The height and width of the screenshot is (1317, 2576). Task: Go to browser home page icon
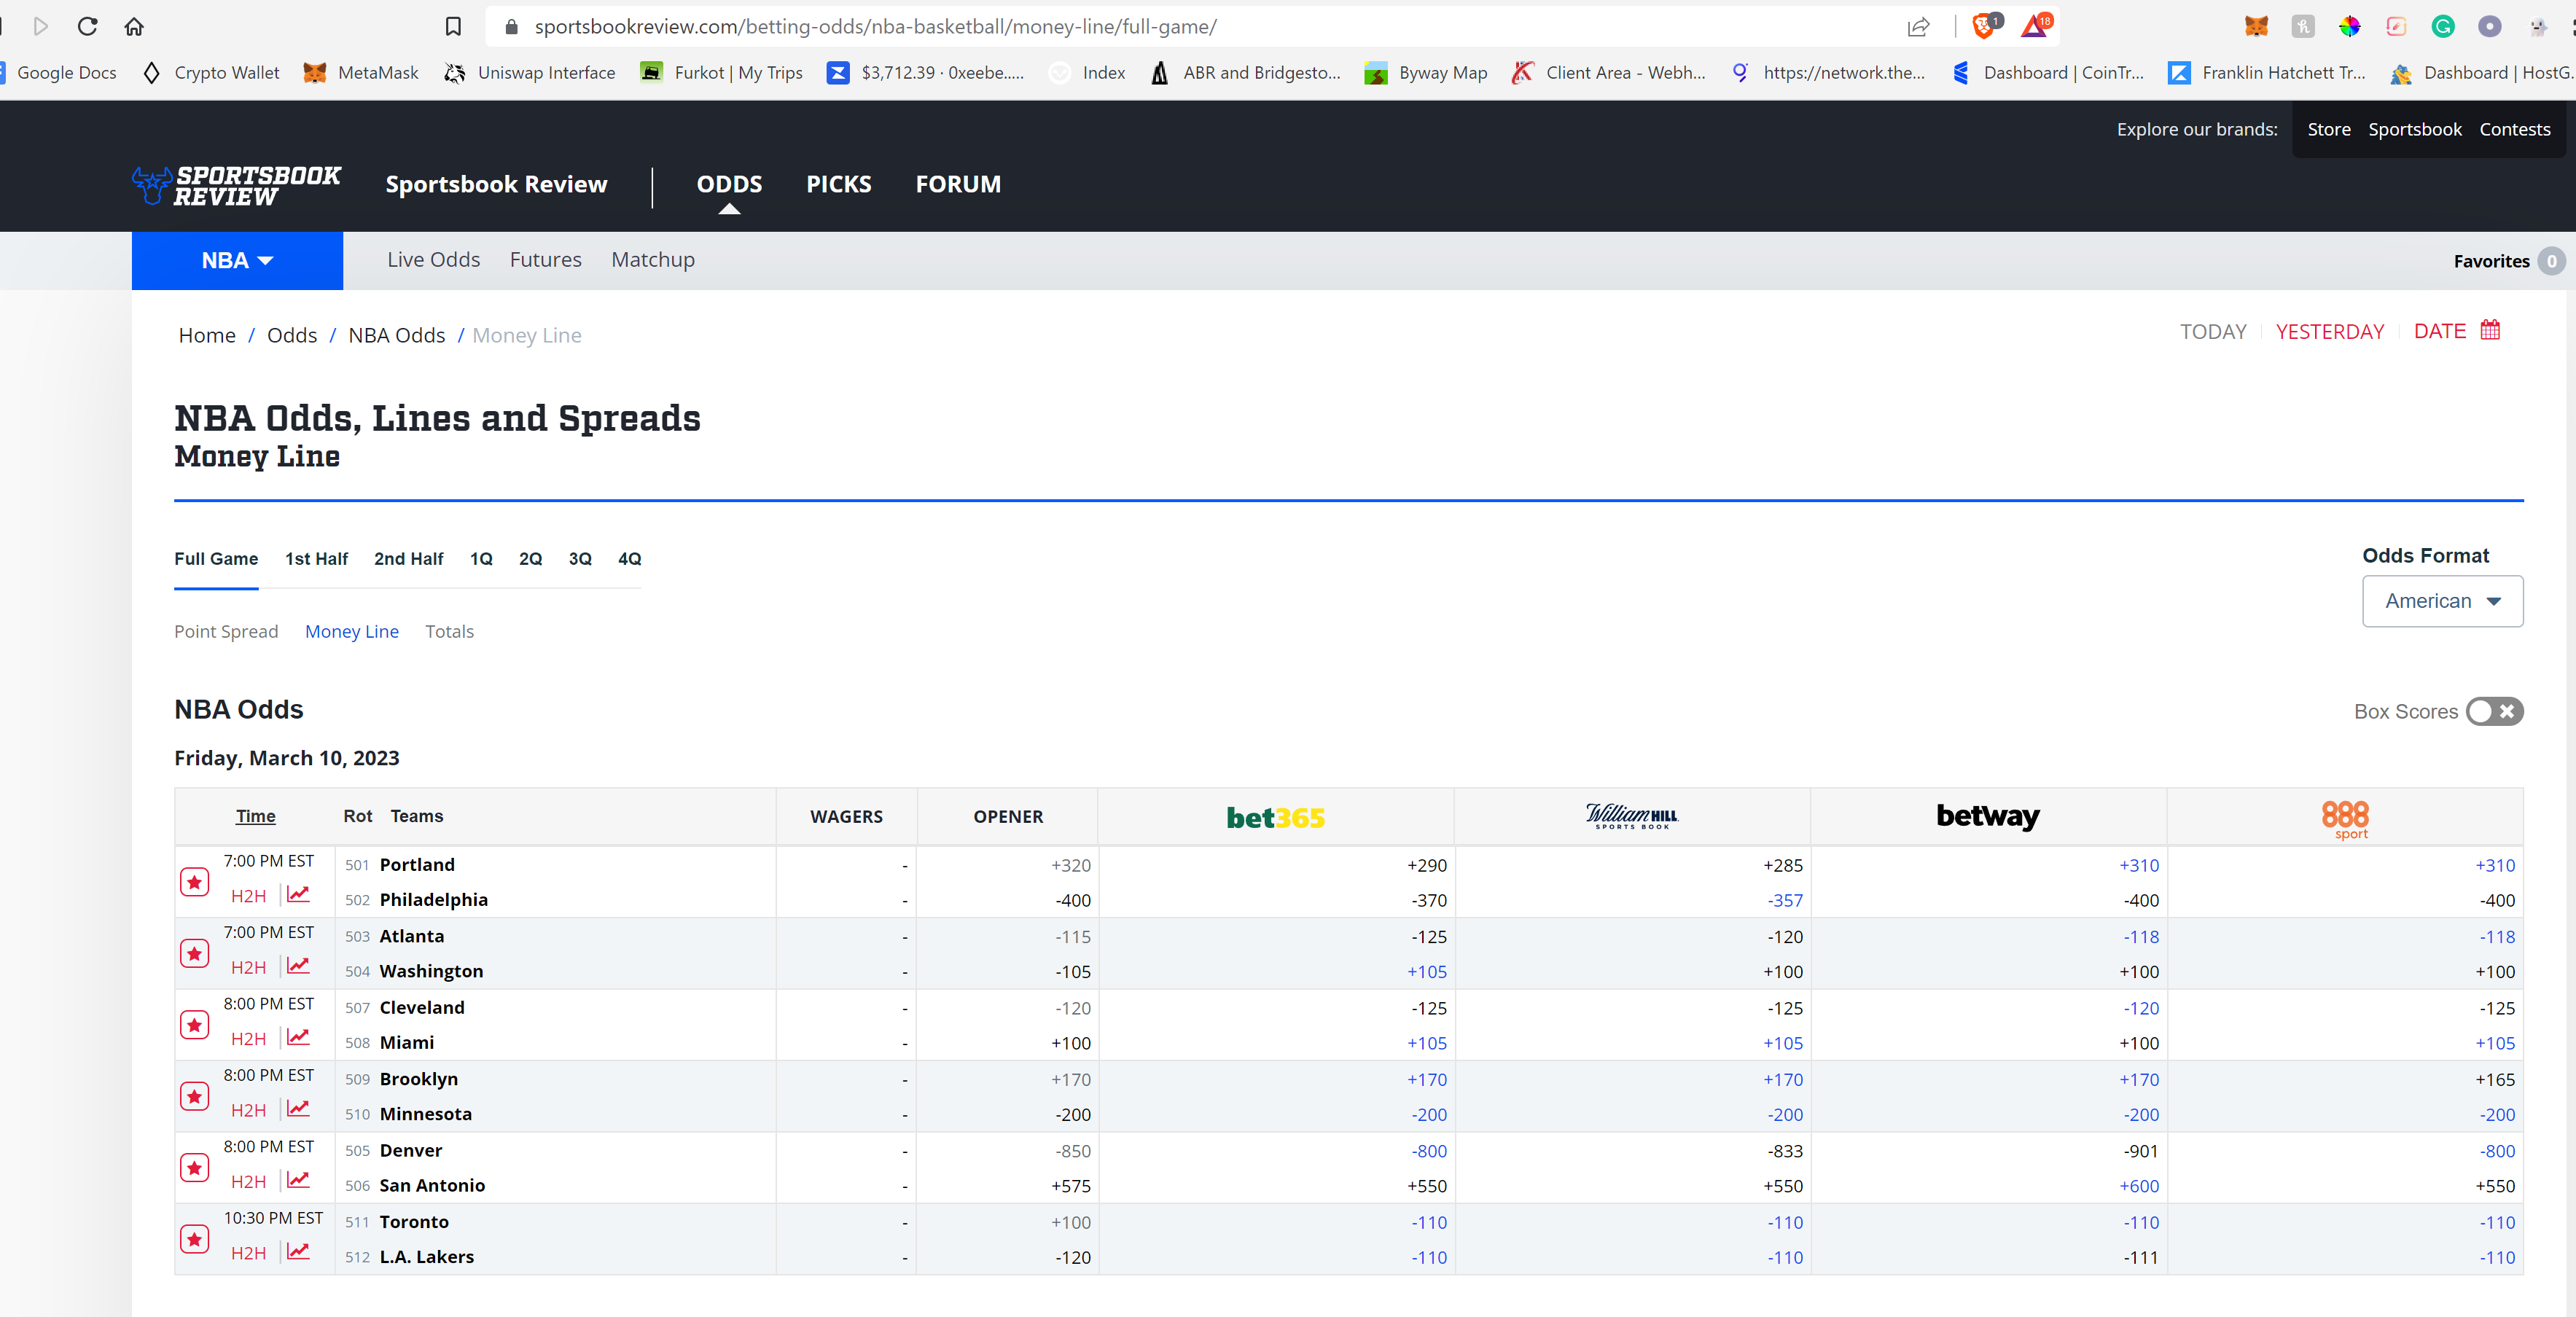click(134, 26)
